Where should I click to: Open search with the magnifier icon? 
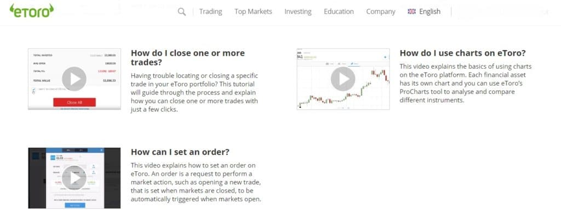coord(182,12)
